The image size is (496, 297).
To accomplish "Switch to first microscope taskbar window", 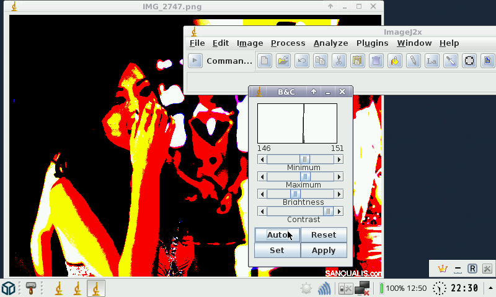I will tap(59, 288).
